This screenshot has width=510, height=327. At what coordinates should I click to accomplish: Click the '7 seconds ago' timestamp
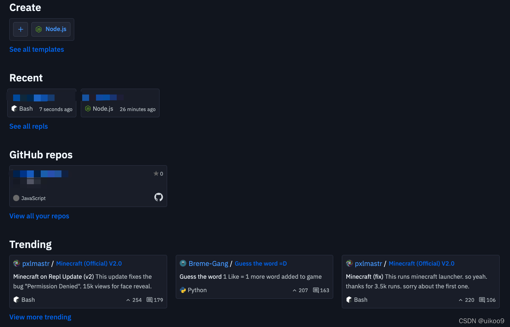[x=56, y=109]
